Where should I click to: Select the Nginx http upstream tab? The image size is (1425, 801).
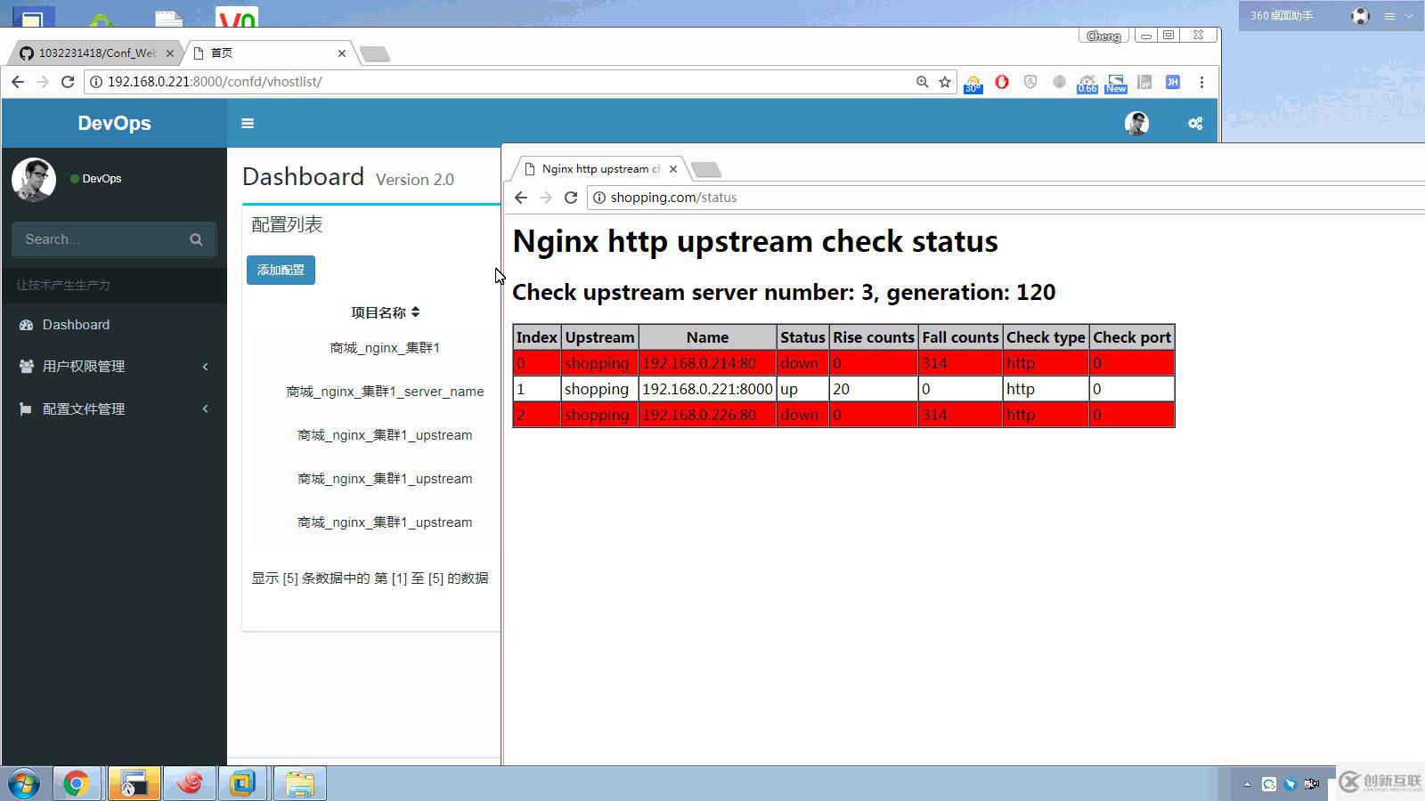pos(600,169)
